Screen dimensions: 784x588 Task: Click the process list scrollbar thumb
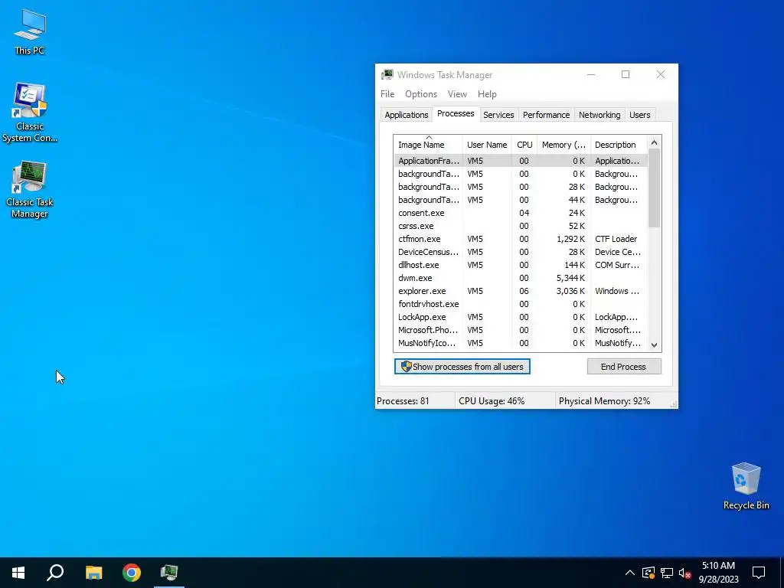[654, 188]
